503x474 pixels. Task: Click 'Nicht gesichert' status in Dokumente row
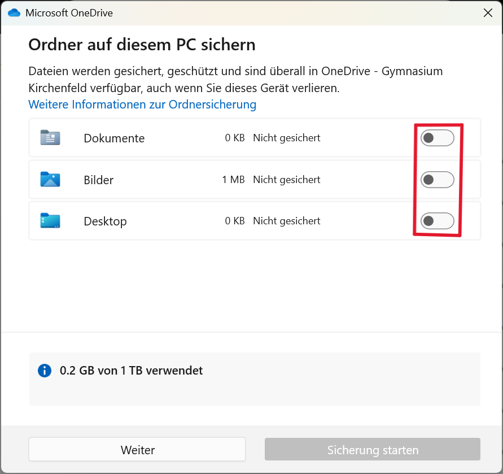click(286, 138)
